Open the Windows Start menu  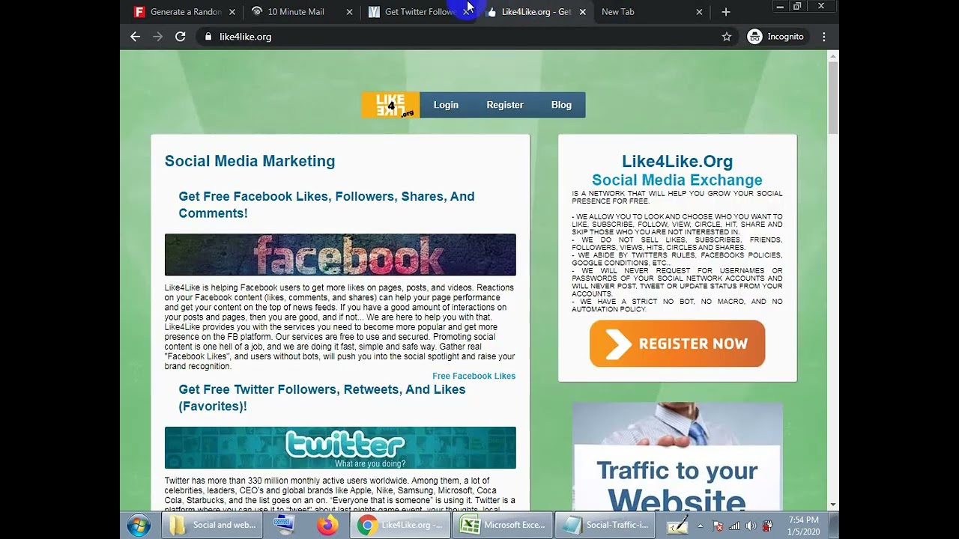click(x=139, y=526)
